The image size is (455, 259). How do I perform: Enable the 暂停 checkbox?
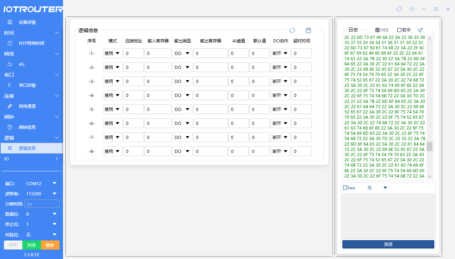click(399, 30)
